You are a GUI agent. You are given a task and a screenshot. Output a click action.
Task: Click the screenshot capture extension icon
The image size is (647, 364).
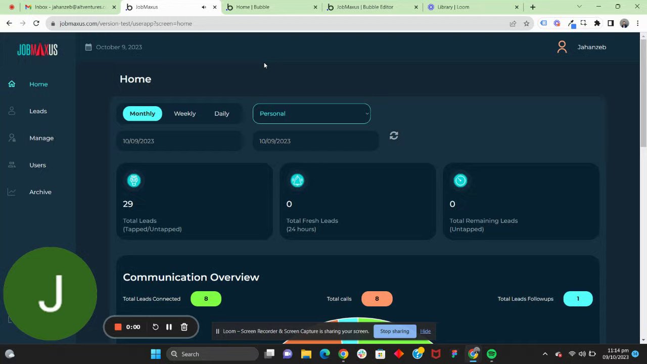584,23
